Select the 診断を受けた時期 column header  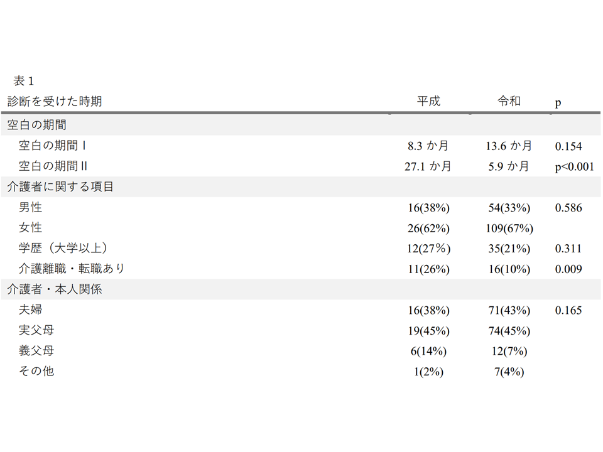tap(55, 102)
